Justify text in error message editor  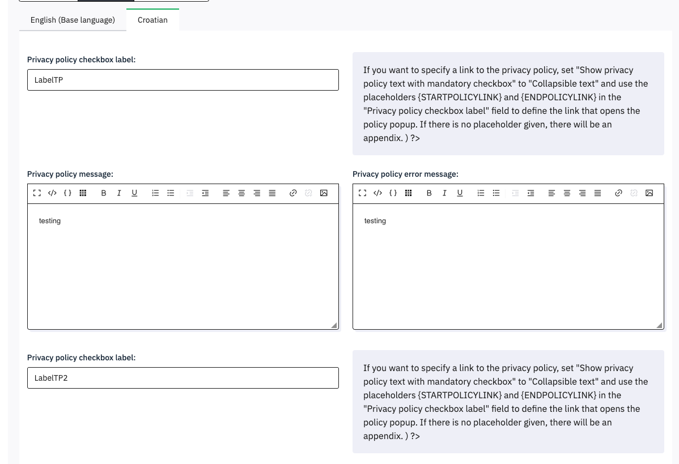tap(597, 193)
